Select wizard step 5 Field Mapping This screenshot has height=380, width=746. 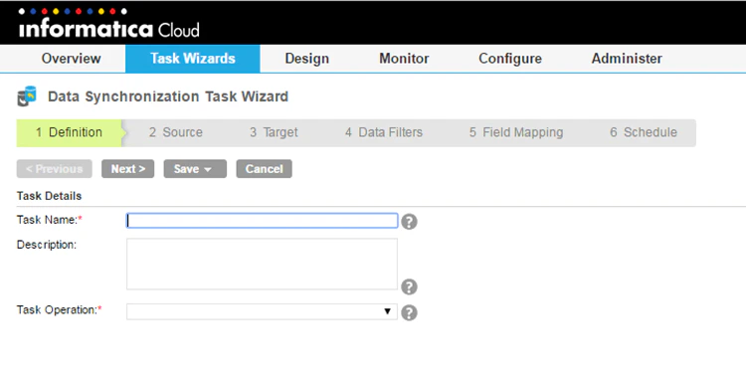pos(516,132)
